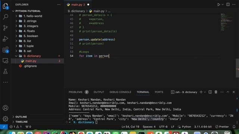Screen dimensions: 239x134
Task: Split the terminal panel
Action: [210, 92]
